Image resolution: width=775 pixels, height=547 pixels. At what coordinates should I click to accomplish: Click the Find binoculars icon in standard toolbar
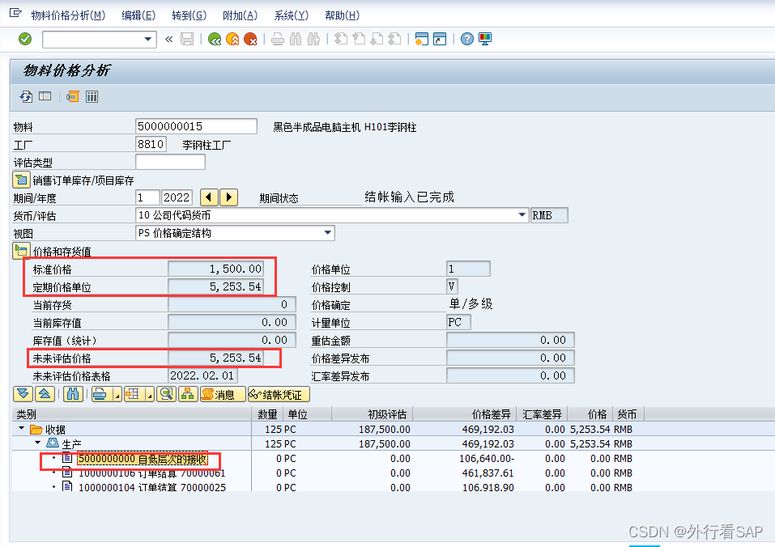(x=296, y=39)
